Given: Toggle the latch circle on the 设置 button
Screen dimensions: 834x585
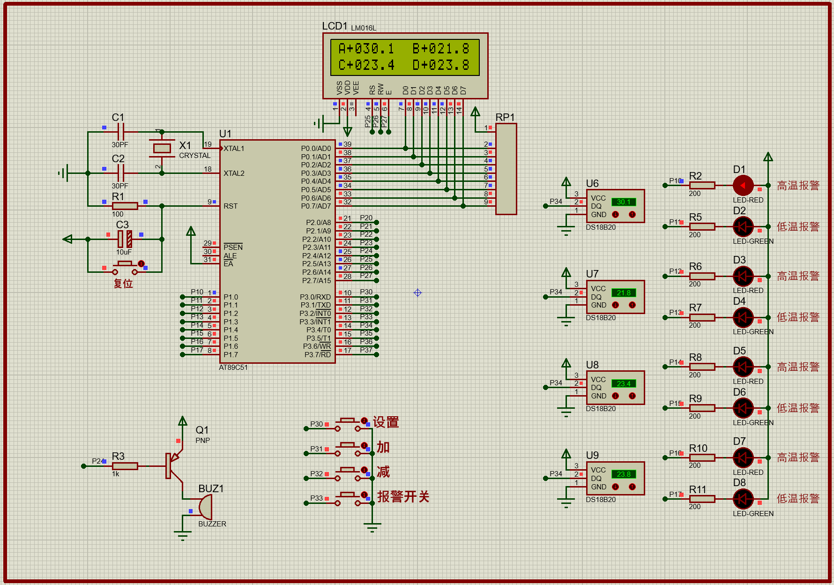Looking at the screenshot, I should (x=364, y=420).
